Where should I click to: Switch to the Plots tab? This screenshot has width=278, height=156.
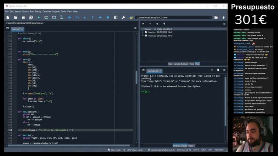pyautogui.click(x=192, y=64)
